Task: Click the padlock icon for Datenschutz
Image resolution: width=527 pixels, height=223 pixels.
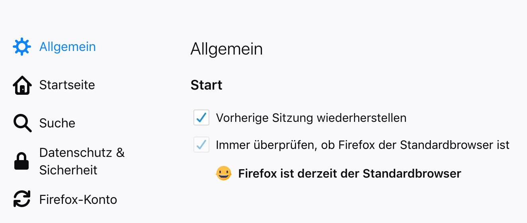Action: 21,162
